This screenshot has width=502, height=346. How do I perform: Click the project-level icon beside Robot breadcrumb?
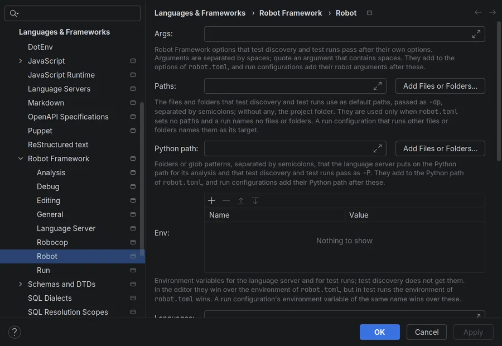click(369, 13)
